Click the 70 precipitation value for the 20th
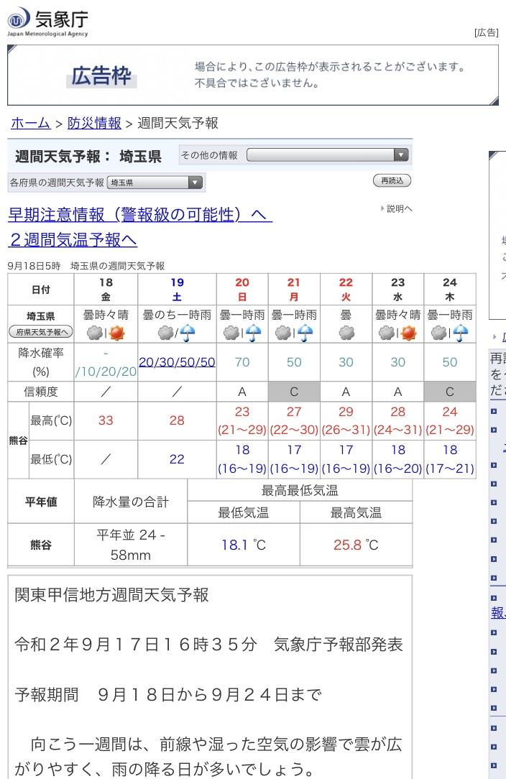Viewport: 506px width, 779px height. (x=242, y=362)
